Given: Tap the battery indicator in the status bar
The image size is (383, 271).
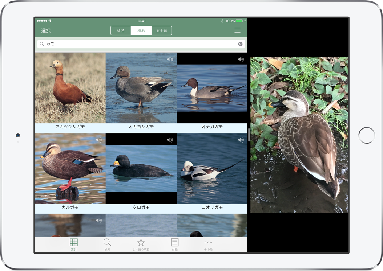Looking at the screenshot, I should pos(239,21).
